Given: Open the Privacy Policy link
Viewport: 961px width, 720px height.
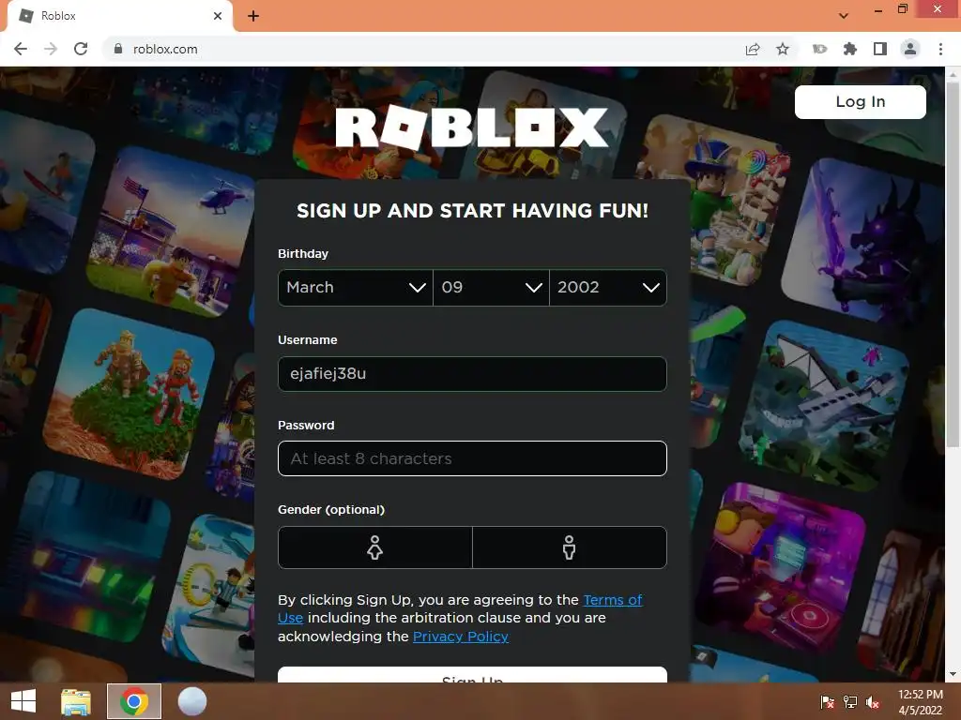Looking at the screenshot, I should [460, 637].
